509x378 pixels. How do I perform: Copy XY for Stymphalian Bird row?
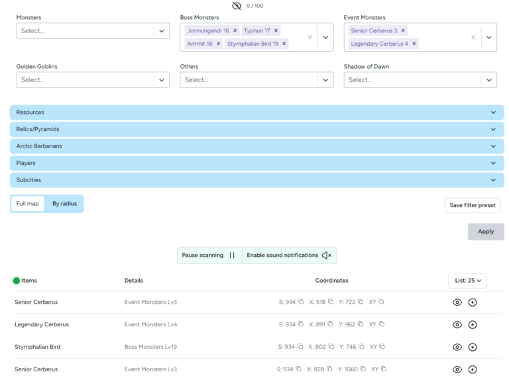382,346
